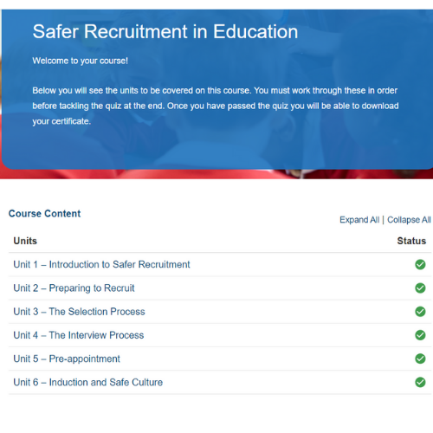Click Unit 4 green status checkmark
The height and width of the screenshot is (433, 433).
(420, 335)
